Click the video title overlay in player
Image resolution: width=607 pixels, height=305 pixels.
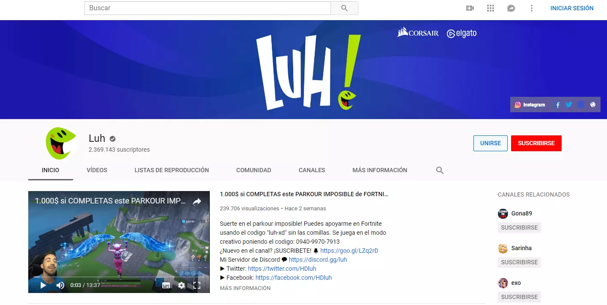click(x=110, y=201)
